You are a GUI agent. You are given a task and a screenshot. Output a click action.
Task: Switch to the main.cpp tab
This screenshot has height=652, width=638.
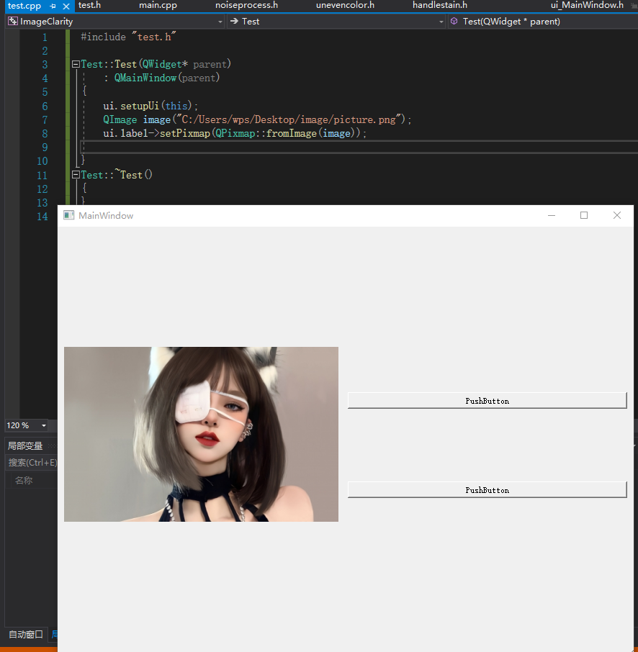[x=158, y=6]
